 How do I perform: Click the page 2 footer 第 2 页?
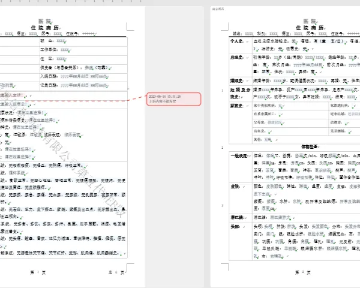click(303, 272)
